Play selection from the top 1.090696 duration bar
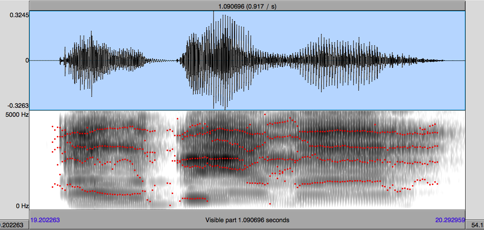The height and width of the screenshot is (230, 484). [247, 6]
